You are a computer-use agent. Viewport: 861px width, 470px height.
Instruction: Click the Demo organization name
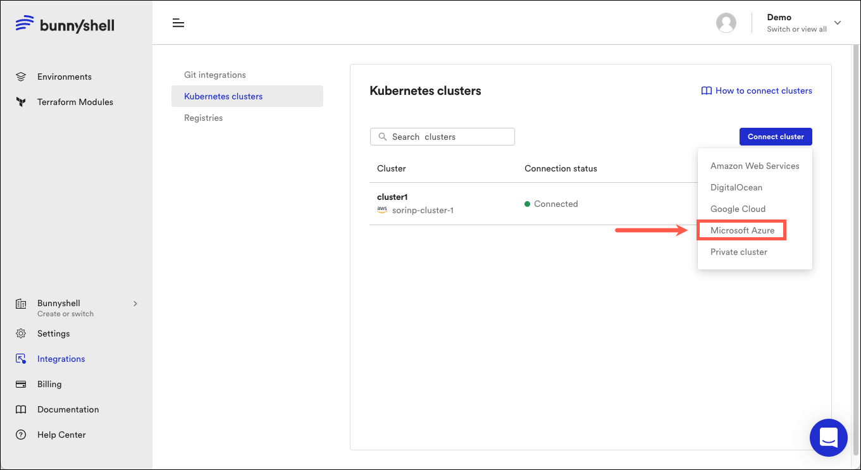tap(779, 17)
